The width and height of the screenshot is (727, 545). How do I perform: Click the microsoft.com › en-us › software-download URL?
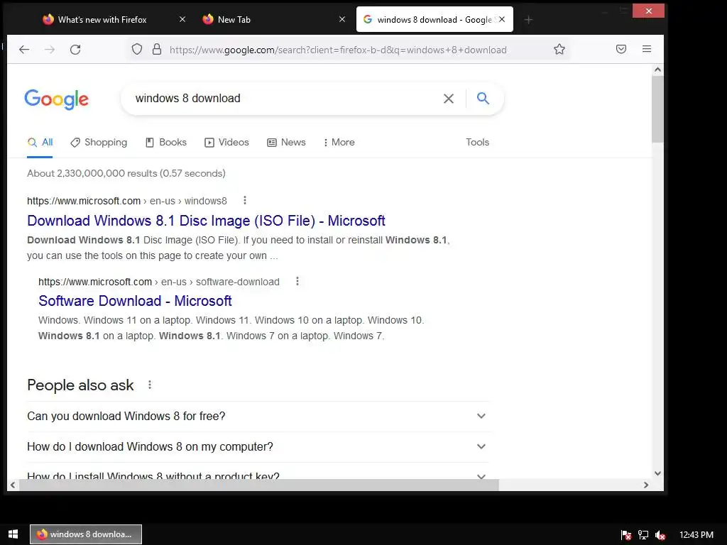click(159, 282)
